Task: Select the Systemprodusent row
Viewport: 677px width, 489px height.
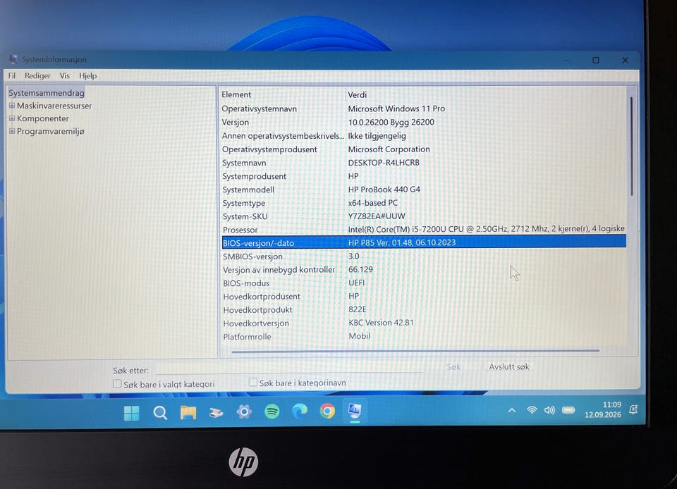Action: pos(424,176)
